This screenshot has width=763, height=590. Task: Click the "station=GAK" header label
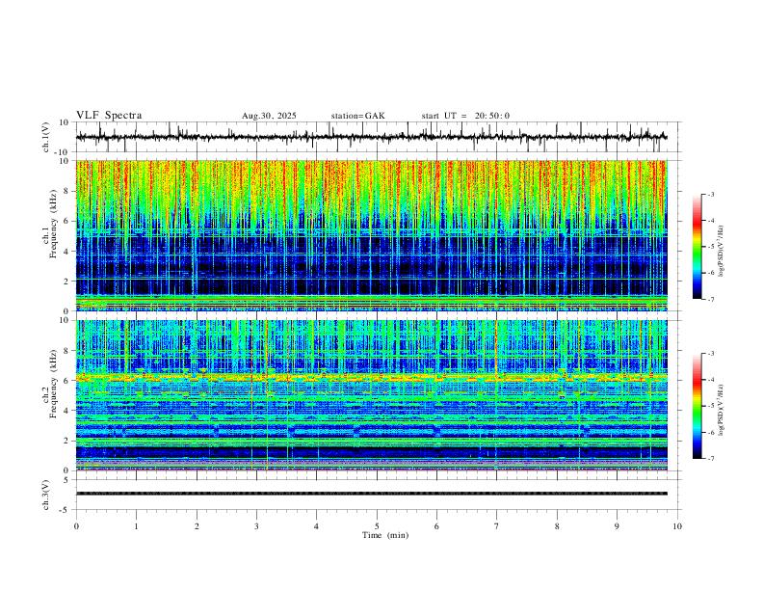point(358,116)
